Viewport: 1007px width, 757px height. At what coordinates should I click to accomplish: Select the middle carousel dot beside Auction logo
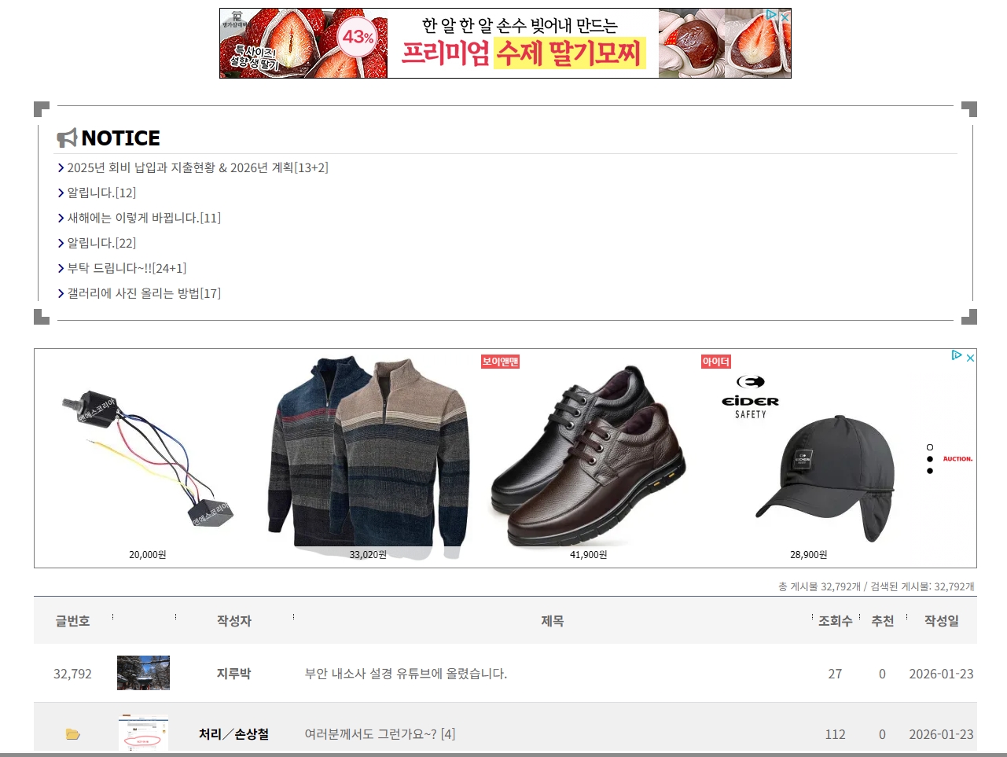(x=930, y=459)
